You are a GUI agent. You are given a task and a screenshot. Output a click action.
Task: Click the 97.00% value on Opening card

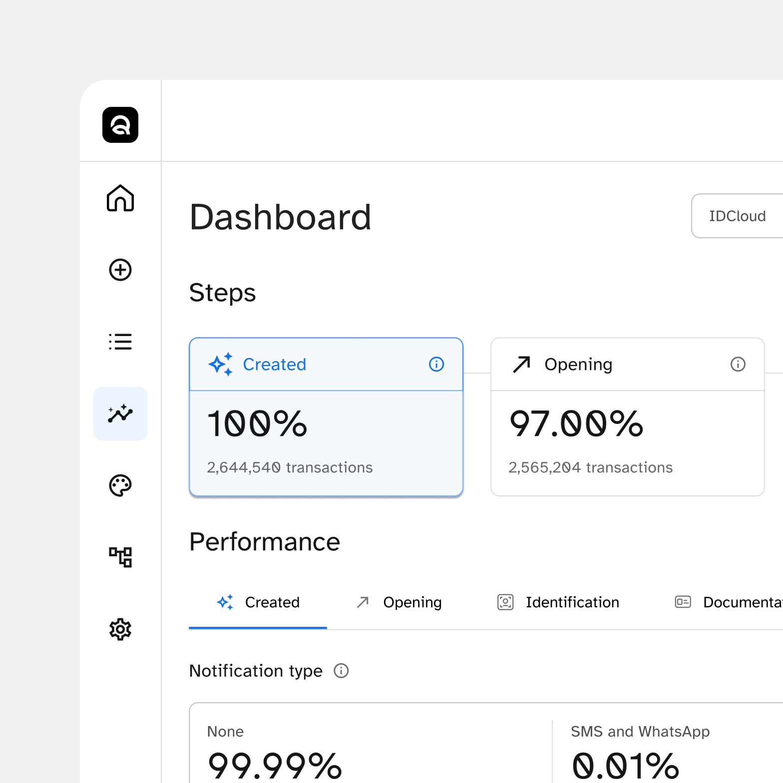(576, 424)
